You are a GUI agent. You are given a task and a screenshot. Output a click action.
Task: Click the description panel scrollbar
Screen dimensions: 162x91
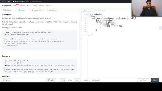(x=80, y=35)
